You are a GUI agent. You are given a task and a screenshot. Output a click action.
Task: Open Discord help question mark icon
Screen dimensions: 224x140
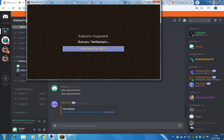pyautogui.click(x=220, y=20)
